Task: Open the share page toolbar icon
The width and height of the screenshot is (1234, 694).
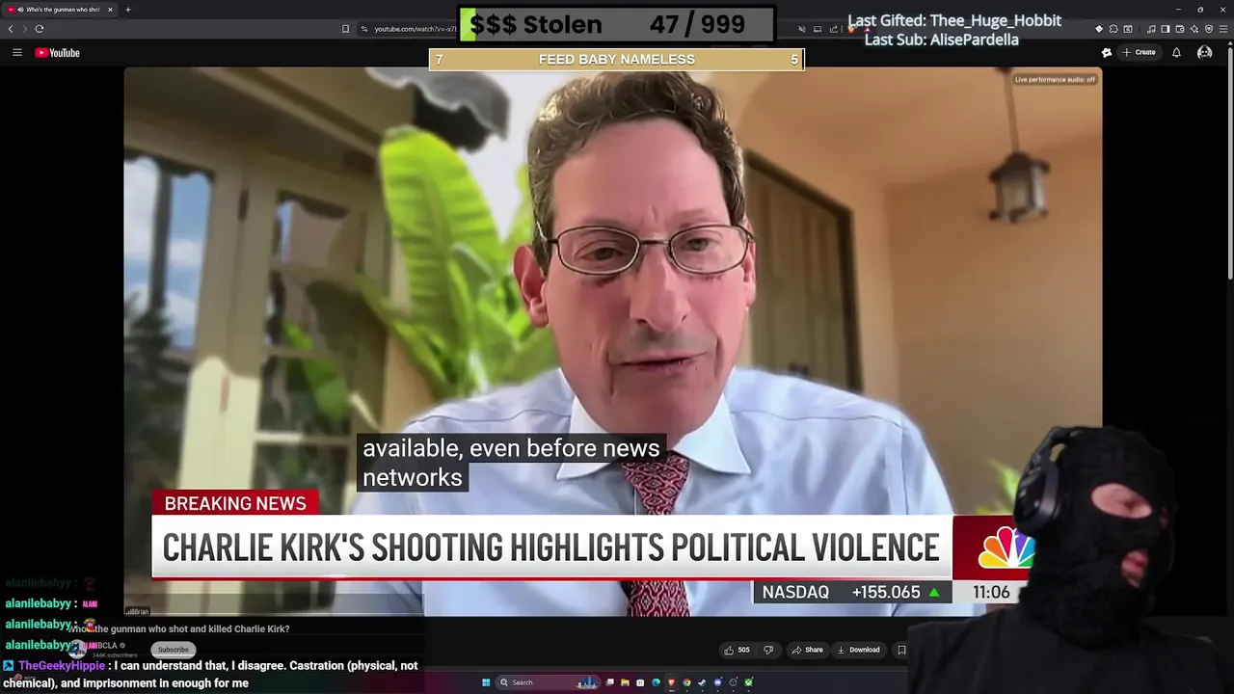Action: [x=834, y=30]
